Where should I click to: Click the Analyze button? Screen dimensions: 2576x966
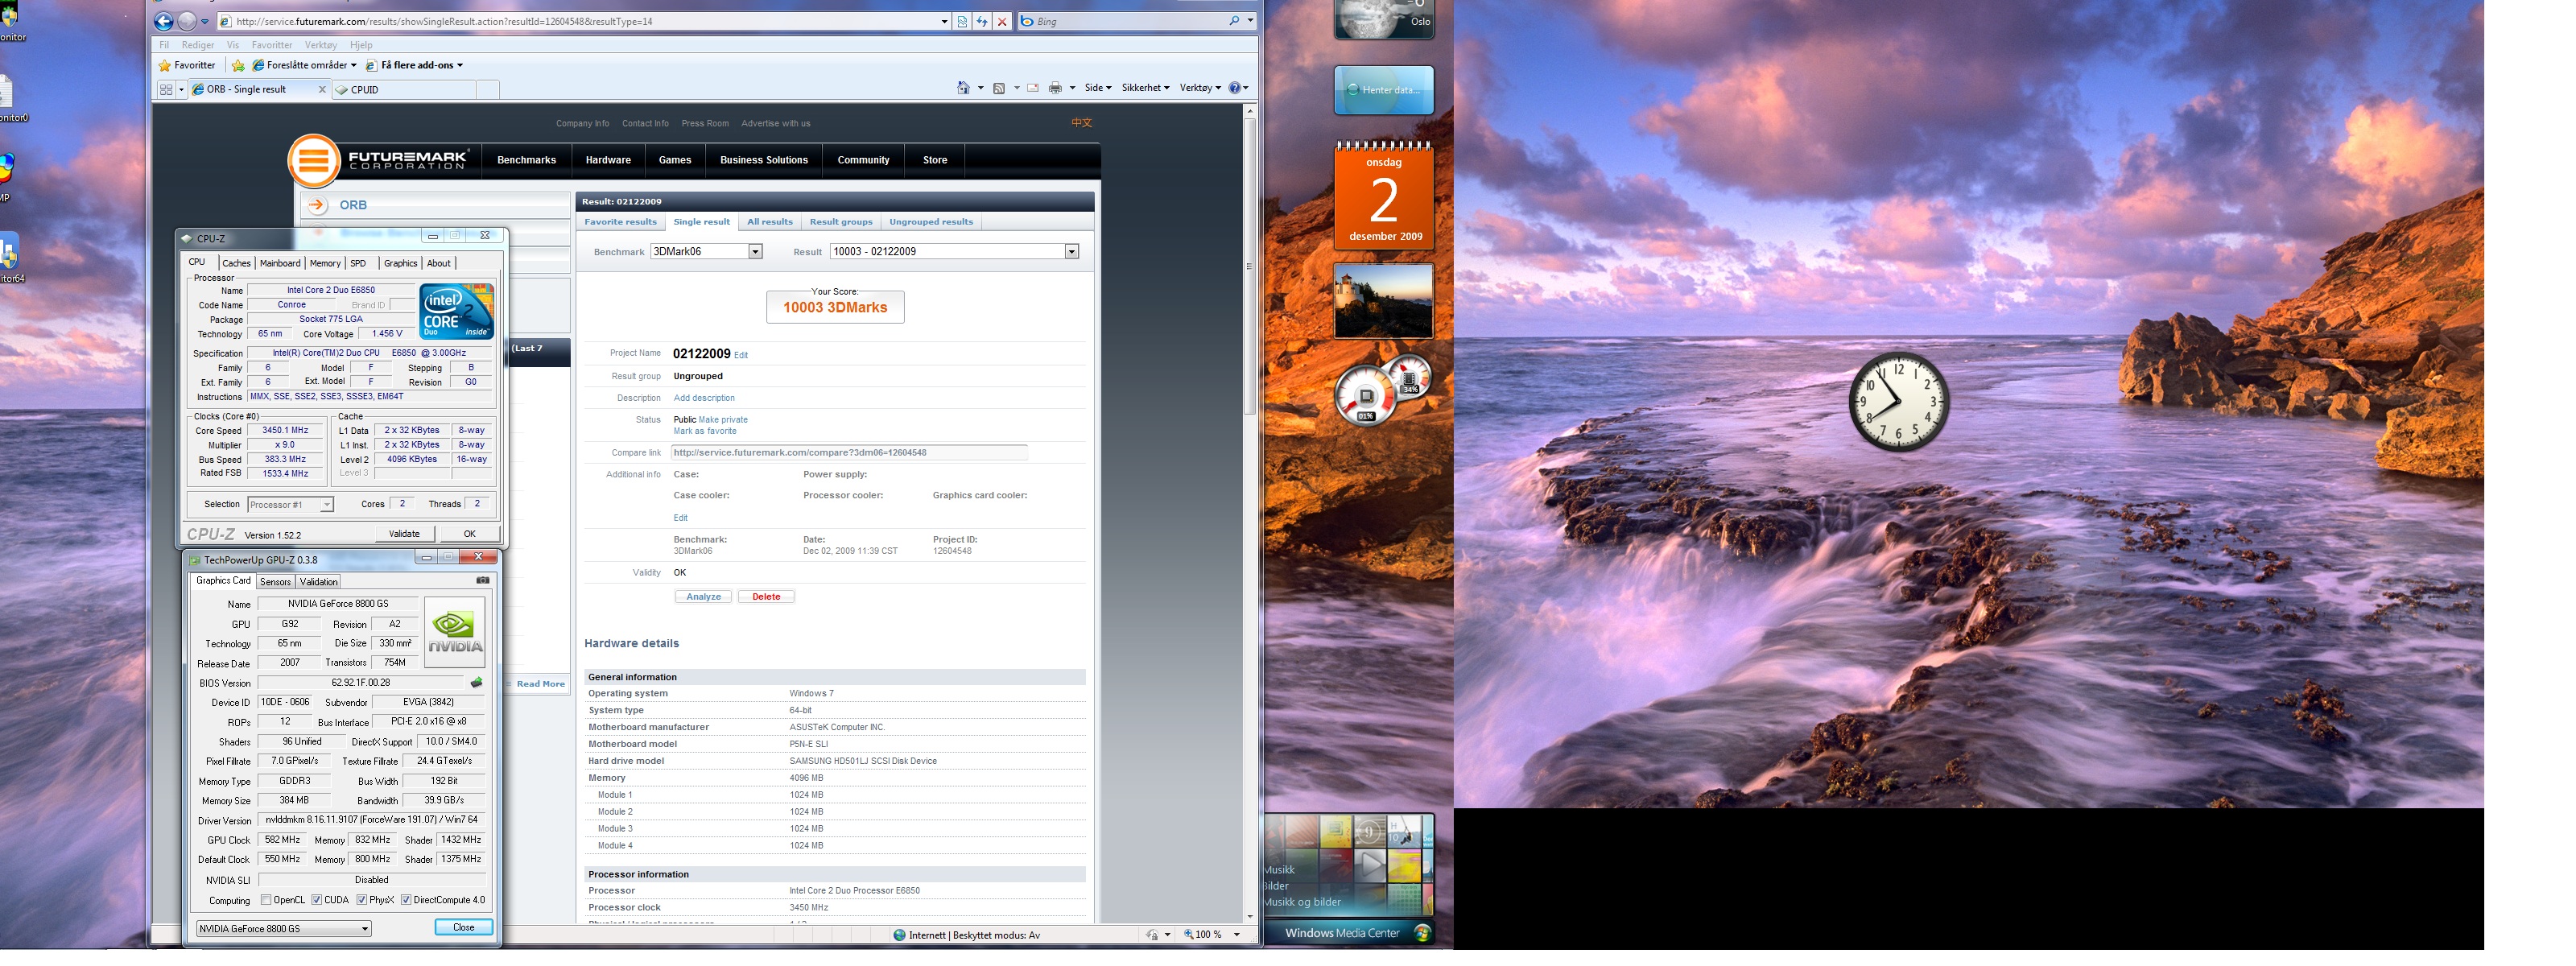(x=704, y=597)
